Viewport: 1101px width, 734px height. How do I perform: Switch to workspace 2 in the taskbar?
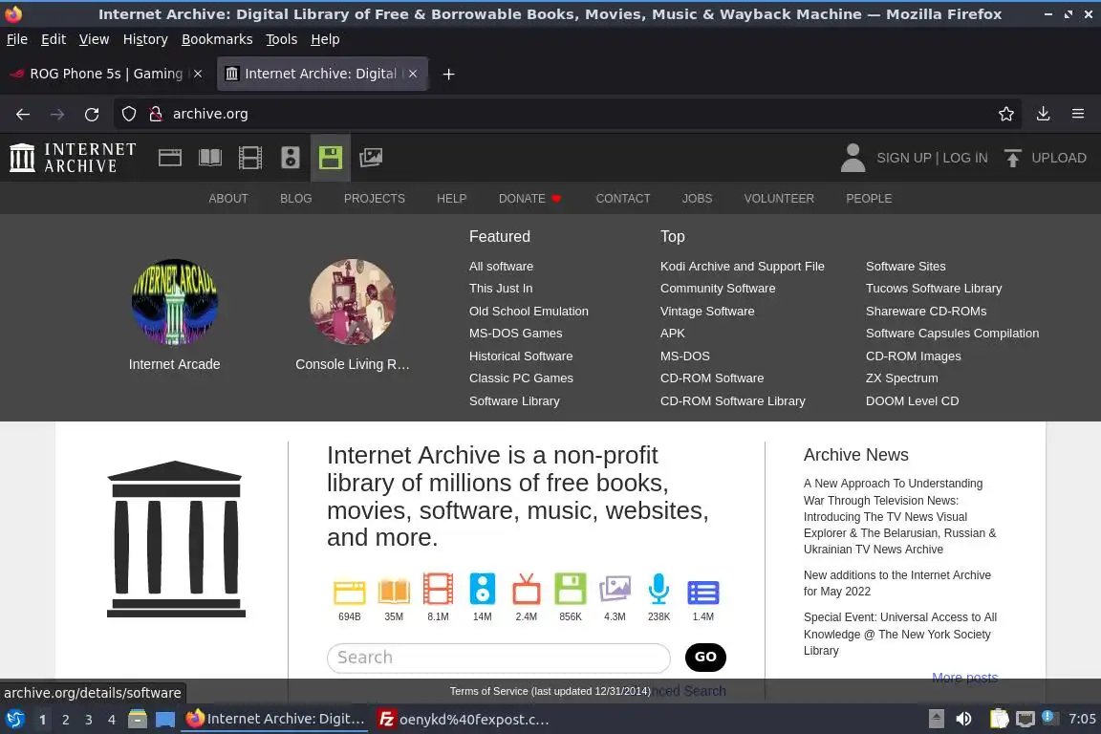(65, 720)
